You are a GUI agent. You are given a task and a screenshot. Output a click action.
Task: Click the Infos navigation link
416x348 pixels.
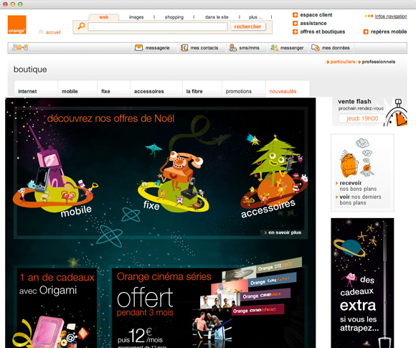391,17
